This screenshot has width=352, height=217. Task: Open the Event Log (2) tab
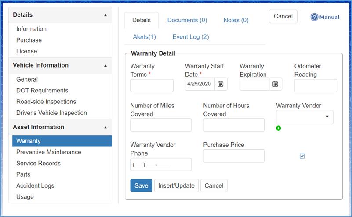pyautogui.click(x=190, y=37)
